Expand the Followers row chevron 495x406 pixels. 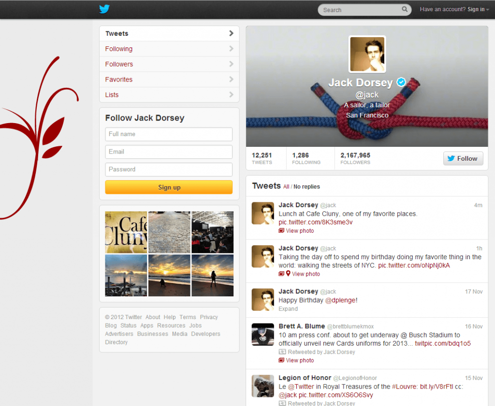click(x=231, y=64)
